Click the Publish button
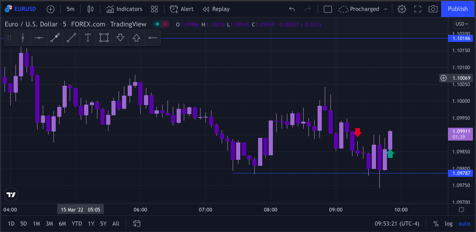The image size is (476, 232). coord(458,9)
